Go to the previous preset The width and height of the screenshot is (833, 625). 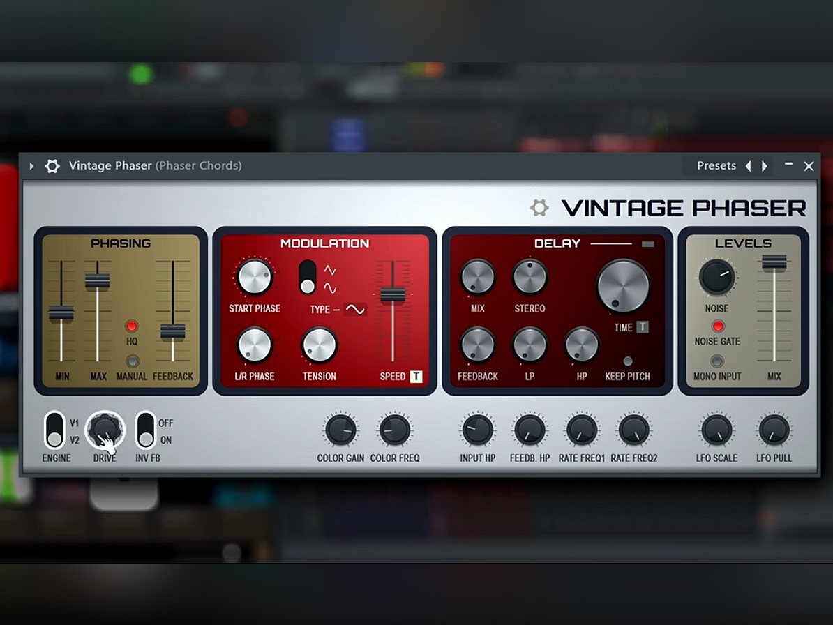pos(749,166)
